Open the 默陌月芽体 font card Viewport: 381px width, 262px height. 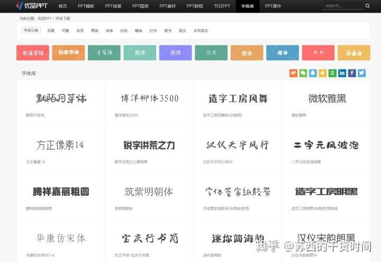click(61, 104)
